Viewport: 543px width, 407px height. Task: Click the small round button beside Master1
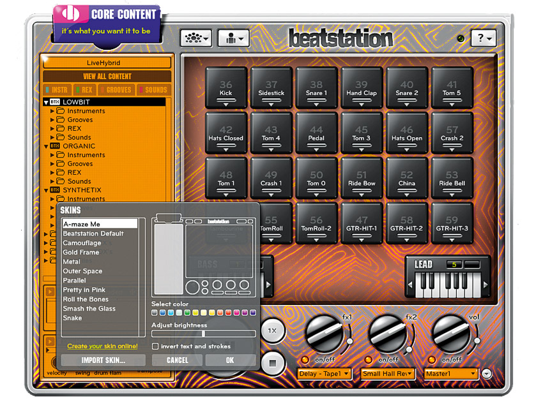[487, 374]
